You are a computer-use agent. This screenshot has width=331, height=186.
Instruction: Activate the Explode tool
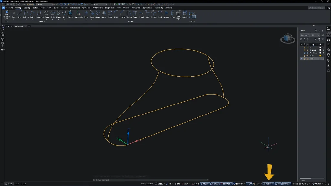[185, 14]
